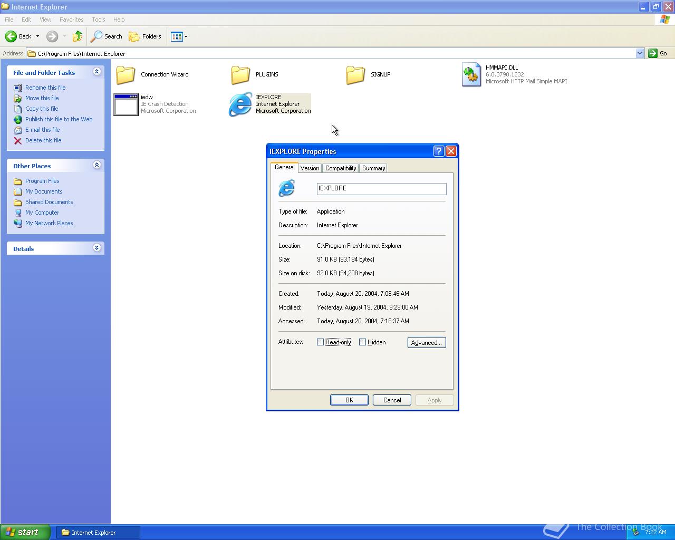This screenshot has height=540, width=675.
Task: Click Cancel in Properties dialog
Action: [392, 400]
